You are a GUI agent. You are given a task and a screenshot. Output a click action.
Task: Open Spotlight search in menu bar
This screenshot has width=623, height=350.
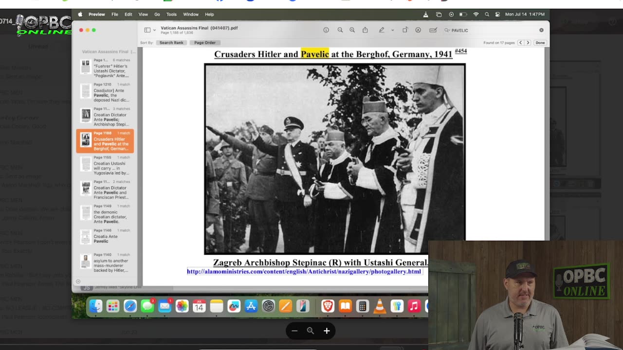(487, 15)
